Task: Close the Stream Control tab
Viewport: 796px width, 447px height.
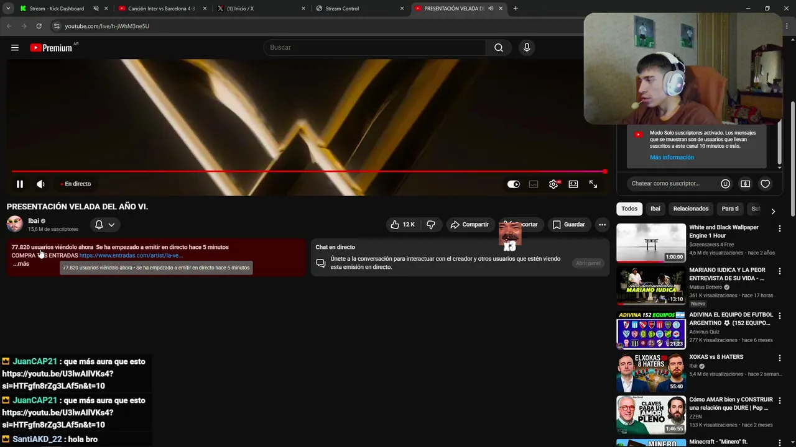Action: click(402, 9)
